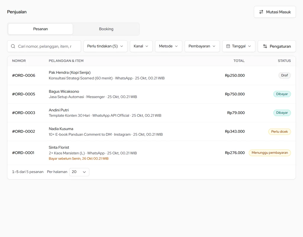Click the calendar icon in Tanggal filter
Screen dimensions: 303x237
click(x=228, y=46)
